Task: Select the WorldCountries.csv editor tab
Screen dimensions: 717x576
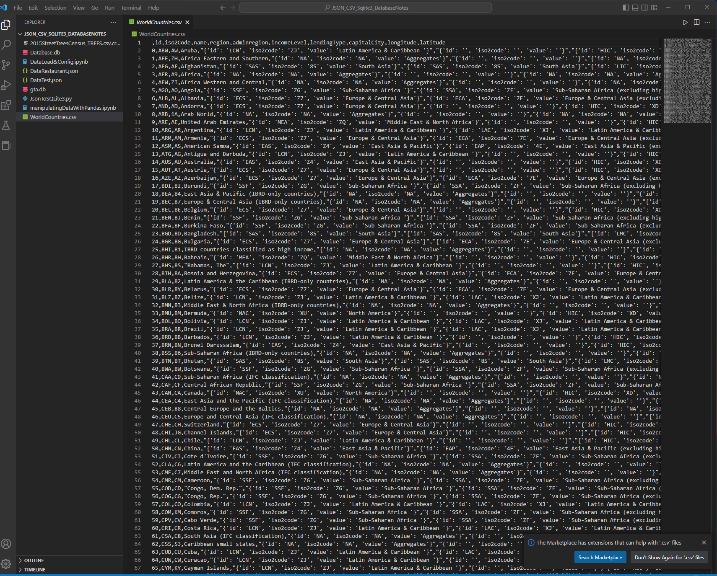Action: point(158,22)
